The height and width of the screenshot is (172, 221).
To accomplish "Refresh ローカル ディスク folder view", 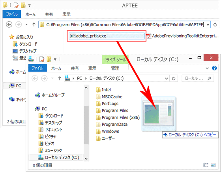I will point(174,78).
